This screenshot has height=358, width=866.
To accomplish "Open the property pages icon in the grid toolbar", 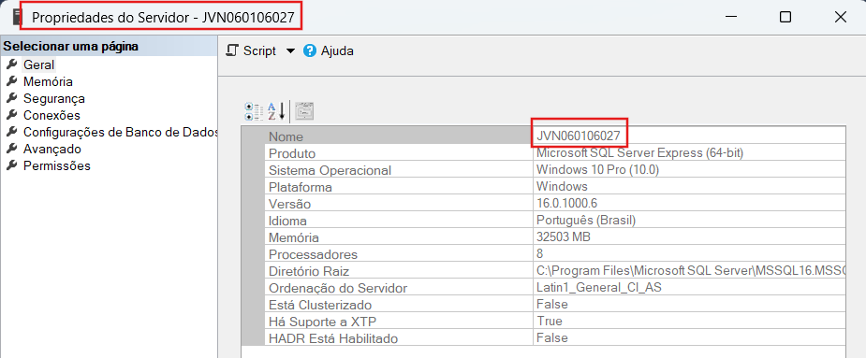I will click(304, 111).
